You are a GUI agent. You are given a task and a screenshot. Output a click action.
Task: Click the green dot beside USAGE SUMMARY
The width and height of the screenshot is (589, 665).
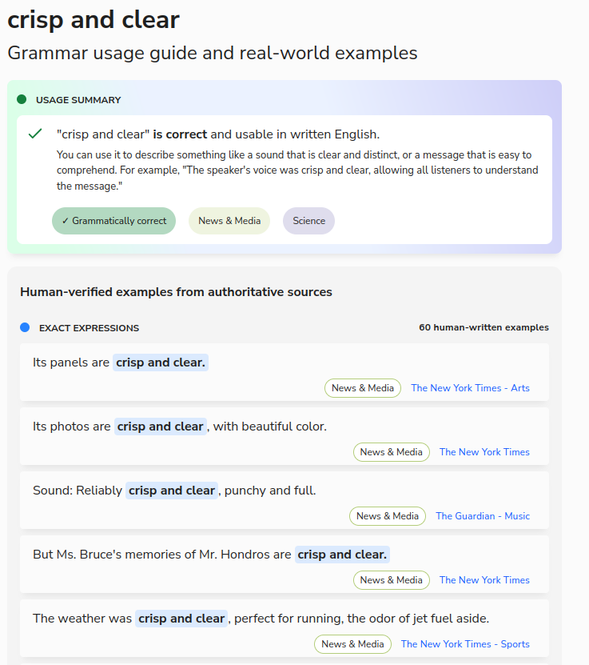pos(22,100)
